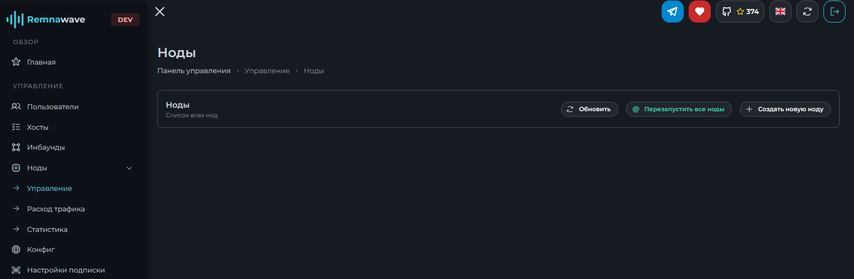Click the logout icon in top right
854x279 pixels.
(834, 12)
